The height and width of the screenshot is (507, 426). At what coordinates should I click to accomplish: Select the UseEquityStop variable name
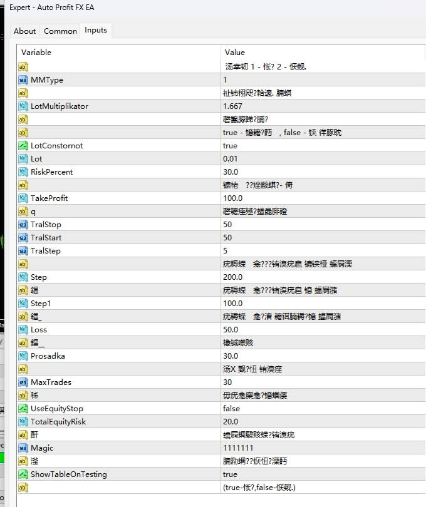point(56,408)
